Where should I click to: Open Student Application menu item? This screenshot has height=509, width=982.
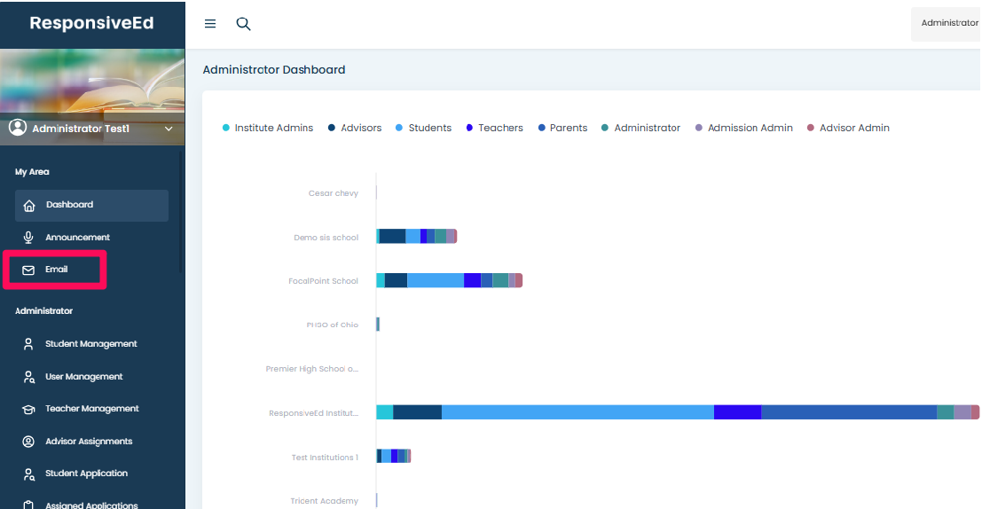[86, 474]
